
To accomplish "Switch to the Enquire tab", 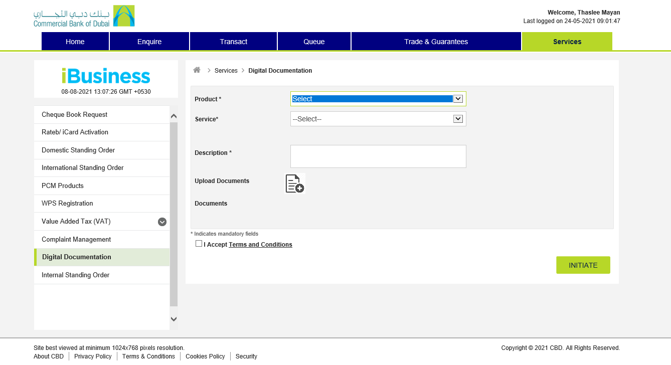I will pyautogui.click(x=149, y=42).
